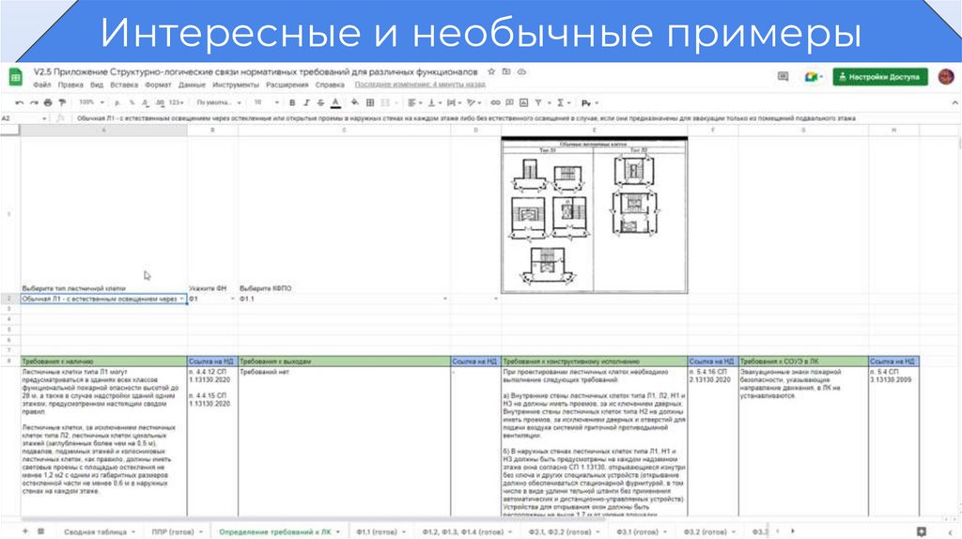Screen dimensions: 962x539
Task: Format cell as currency (р.)
Action: point(117,103)
